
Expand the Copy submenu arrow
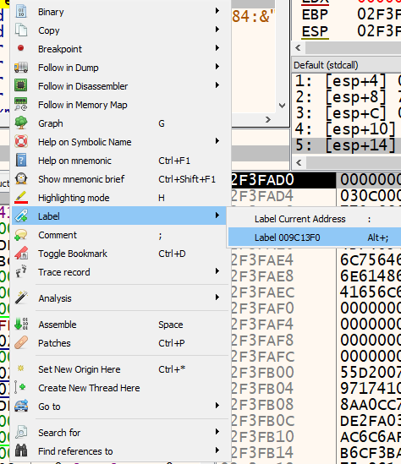click(x=217, y=30)
